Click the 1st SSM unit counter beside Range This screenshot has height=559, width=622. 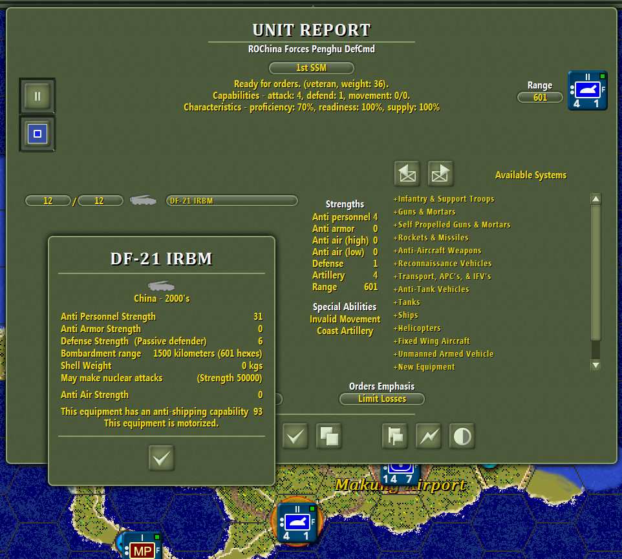pos(588,90)
